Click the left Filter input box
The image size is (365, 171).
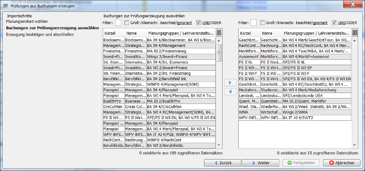(x=118, y=22)
